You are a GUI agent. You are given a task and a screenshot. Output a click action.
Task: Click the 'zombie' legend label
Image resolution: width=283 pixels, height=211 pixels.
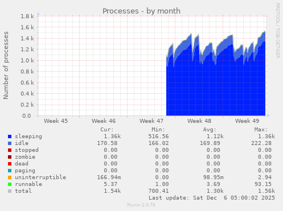click(x=25, y=157)
